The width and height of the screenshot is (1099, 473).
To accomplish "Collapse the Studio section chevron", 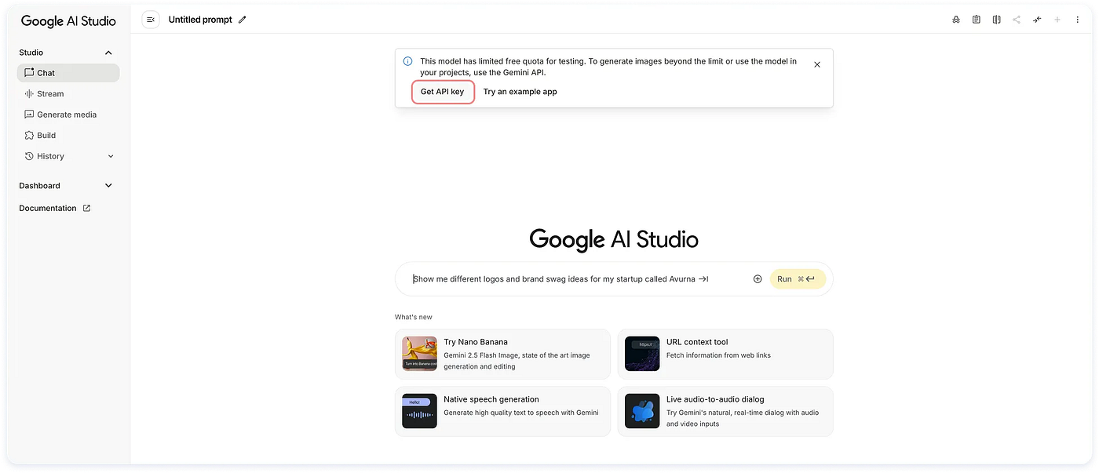I will point(108,53).
